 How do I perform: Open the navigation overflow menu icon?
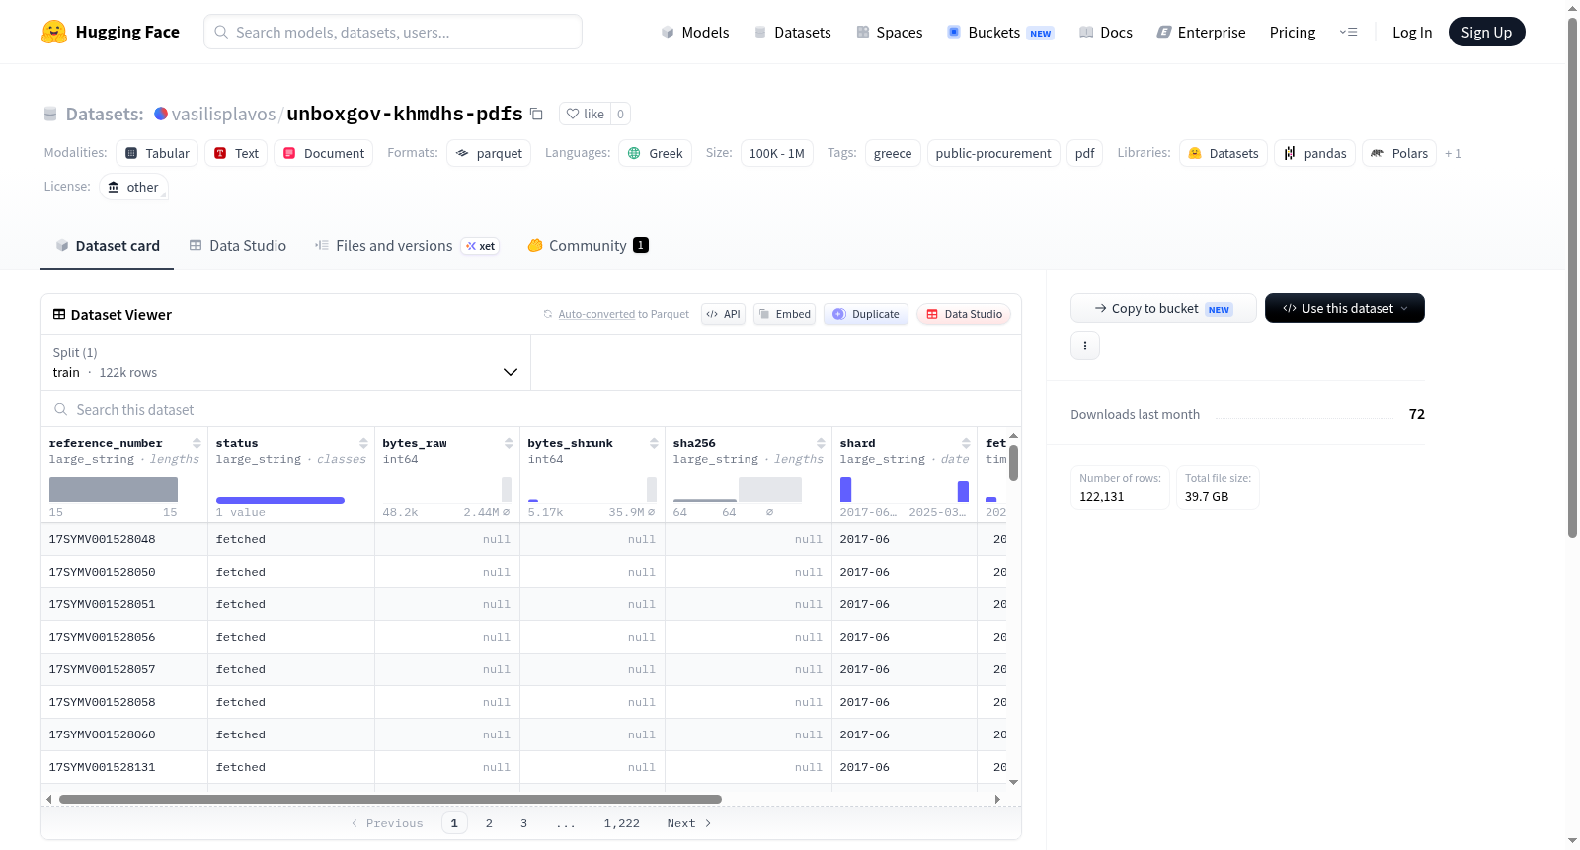(x=1348, y=32)
